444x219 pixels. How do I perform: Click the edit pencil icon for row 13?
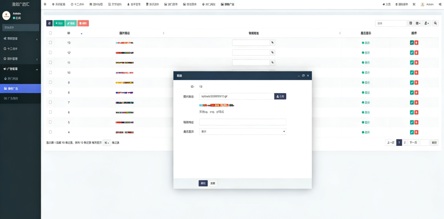pos(412,43)
